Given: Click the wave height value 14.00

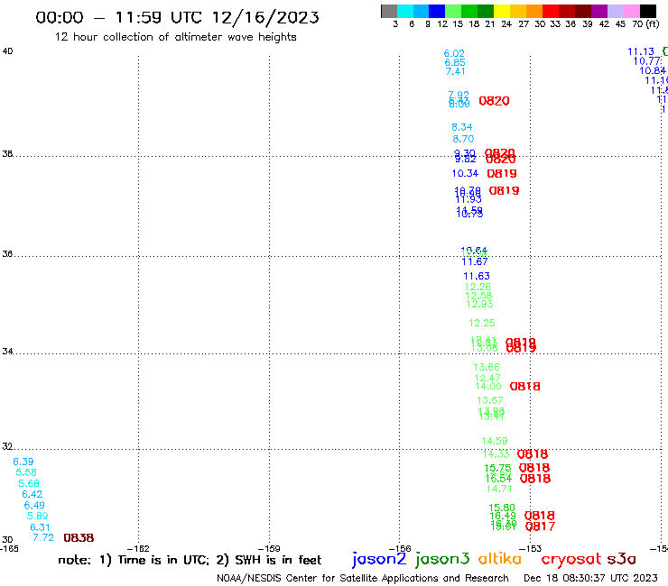Looking at the screenshot, I should click(x=488, y=386).
